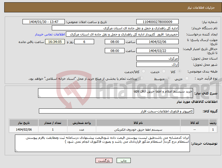This screenshot has width=222, height=168.
Task: Click the row number cell 1
Action: tap(213, 130)
